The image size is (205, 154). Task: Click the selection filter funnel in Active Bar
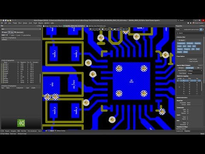pyautogui.click(x=91, y=29)
